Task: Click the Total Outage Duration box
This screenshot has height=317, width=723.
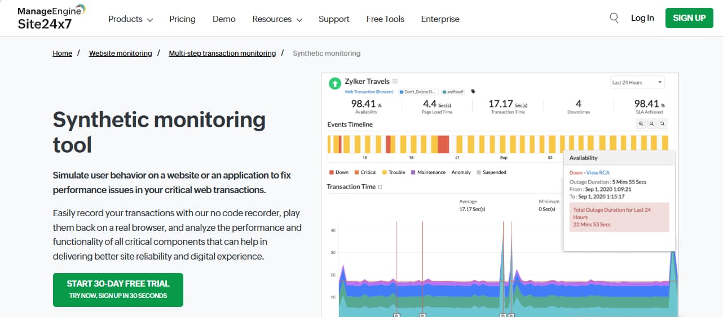Action: pyautogui.click(x=619, y=217)
